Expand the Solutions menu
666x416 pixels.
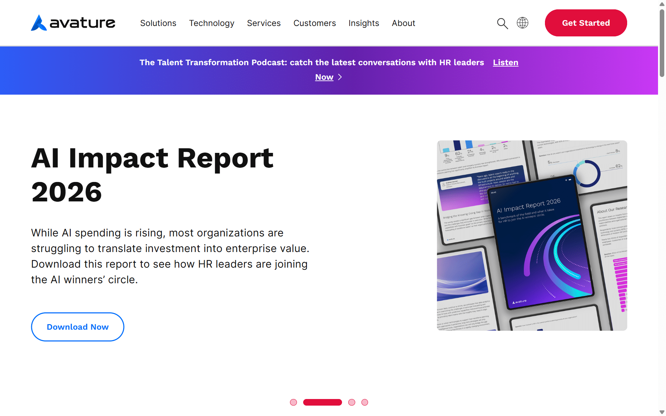(158, 23)
